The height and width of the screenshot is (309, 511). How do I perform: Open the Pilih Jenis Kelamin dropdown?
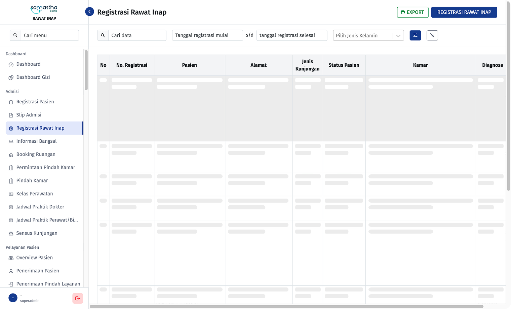362,35
